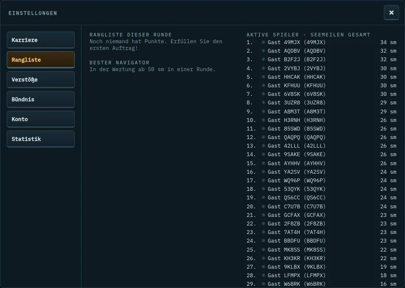Choose Gast HHCAK from the list
405x288 pixels.
coord(321,76)
